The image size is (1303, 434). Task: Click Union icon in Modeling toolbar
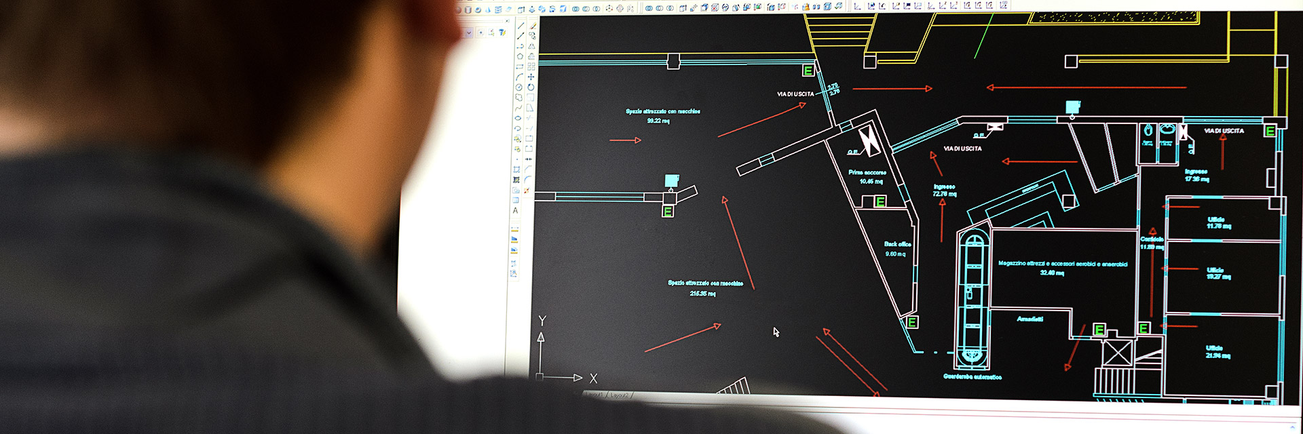click(575, 9)
